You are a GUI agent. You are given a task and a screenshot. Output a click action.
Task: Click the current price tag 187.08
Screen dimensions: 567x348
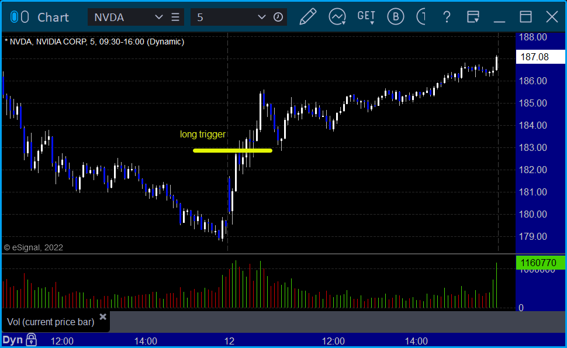pyautogui.click(x=540, y=57)
